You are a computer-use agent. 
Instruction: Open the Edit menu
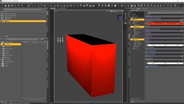(x=4, y=3)
